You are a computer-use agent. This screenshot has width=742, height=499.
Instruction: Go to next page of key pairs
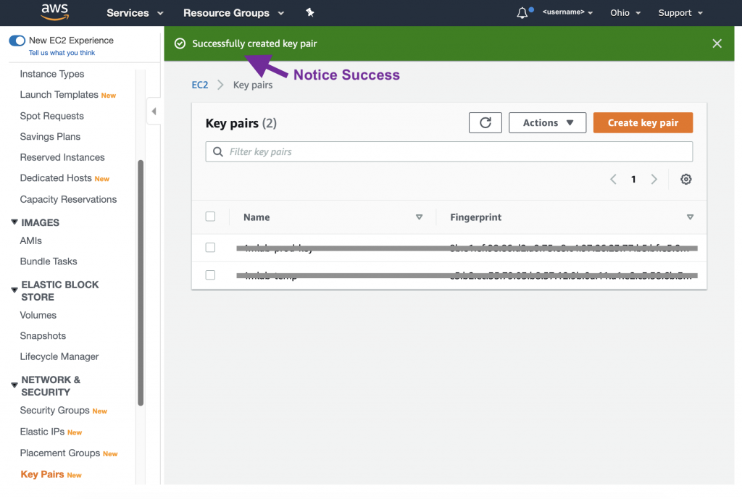pos(654,180)
